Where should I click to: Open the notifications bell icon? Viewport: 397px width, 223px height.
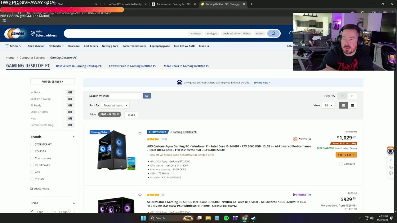click(291, 33)
